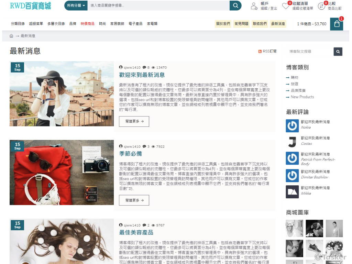Click the RSS訂閱 feed icon

coord(260,51)
